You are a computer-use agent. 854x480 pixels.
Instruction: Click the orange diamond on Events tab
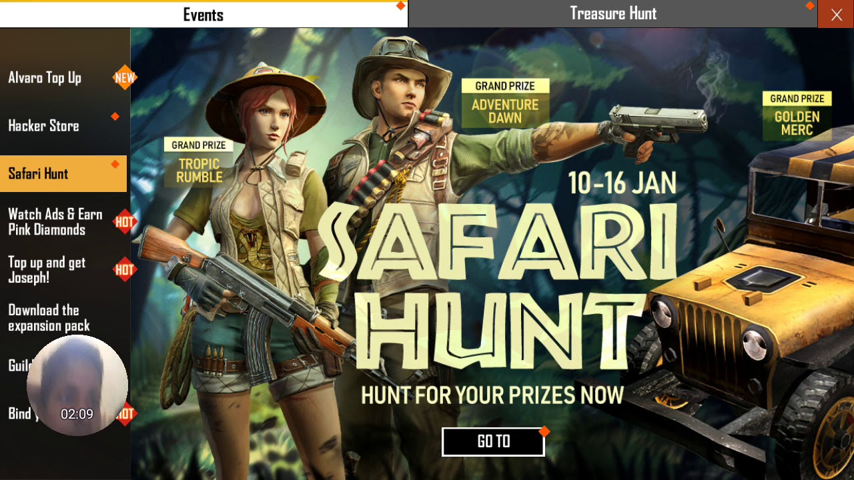pyautogui.click(x=400, y=6)
